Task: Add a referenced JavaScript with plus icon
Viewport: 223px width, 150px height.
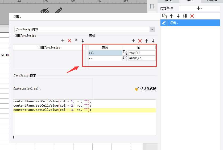Action: tap(63, 41)
